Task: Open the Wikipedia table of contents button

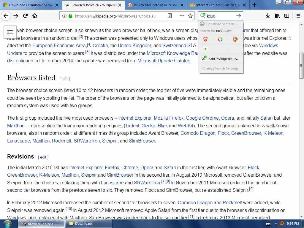Action: pos(10,32)
